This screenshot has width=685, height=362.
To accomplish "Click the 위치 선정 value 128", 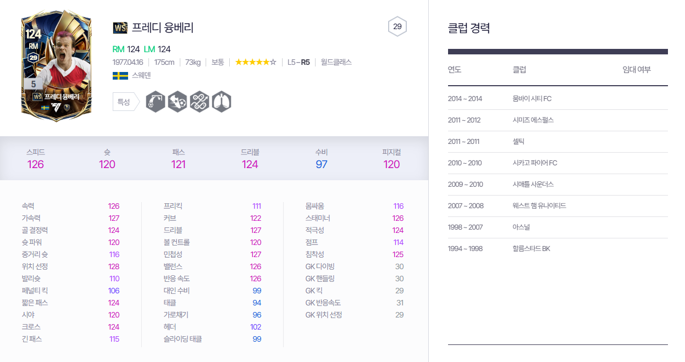I will [114, 266].
